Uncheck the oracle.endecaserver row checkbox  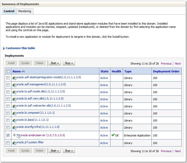click(8, 135)
